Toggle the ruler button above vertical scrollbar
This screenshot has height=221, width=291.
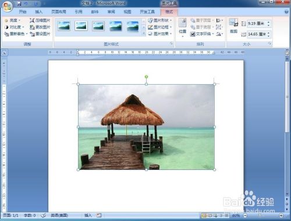[287, 53]
